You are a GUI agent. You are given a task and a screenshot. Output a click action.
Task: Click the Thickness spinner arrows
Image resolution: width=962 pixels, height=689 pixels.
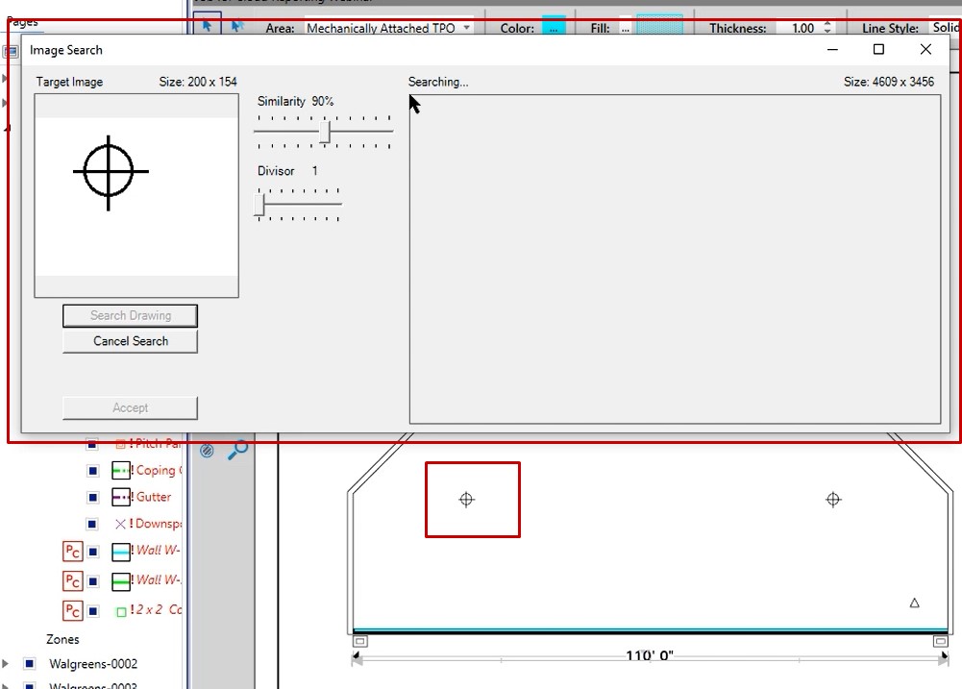[827, 29]
